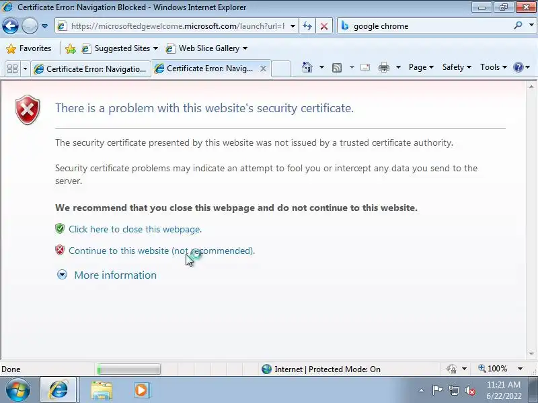The image size is (538, 403).
Task: Expand the Home button dropdown arrow
Action: [321, 67]
